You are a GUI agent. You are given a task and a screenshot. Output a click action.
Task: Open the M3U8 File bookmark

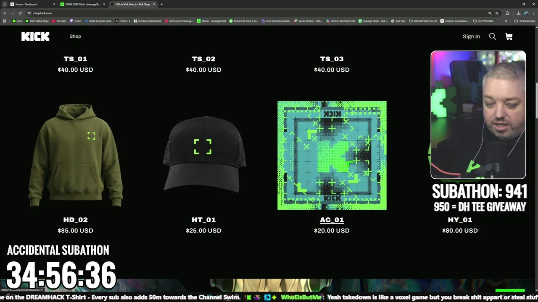point(244,21)
